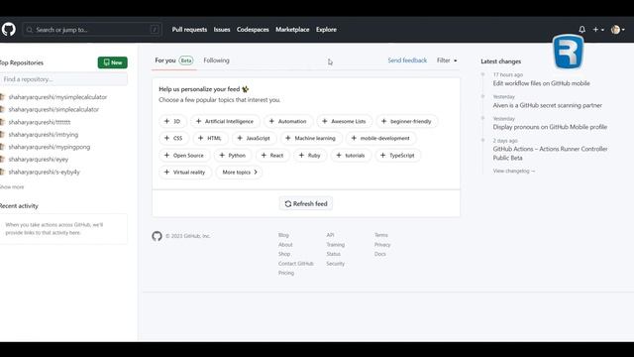Add the Machine learning topic

pos(311,138)
